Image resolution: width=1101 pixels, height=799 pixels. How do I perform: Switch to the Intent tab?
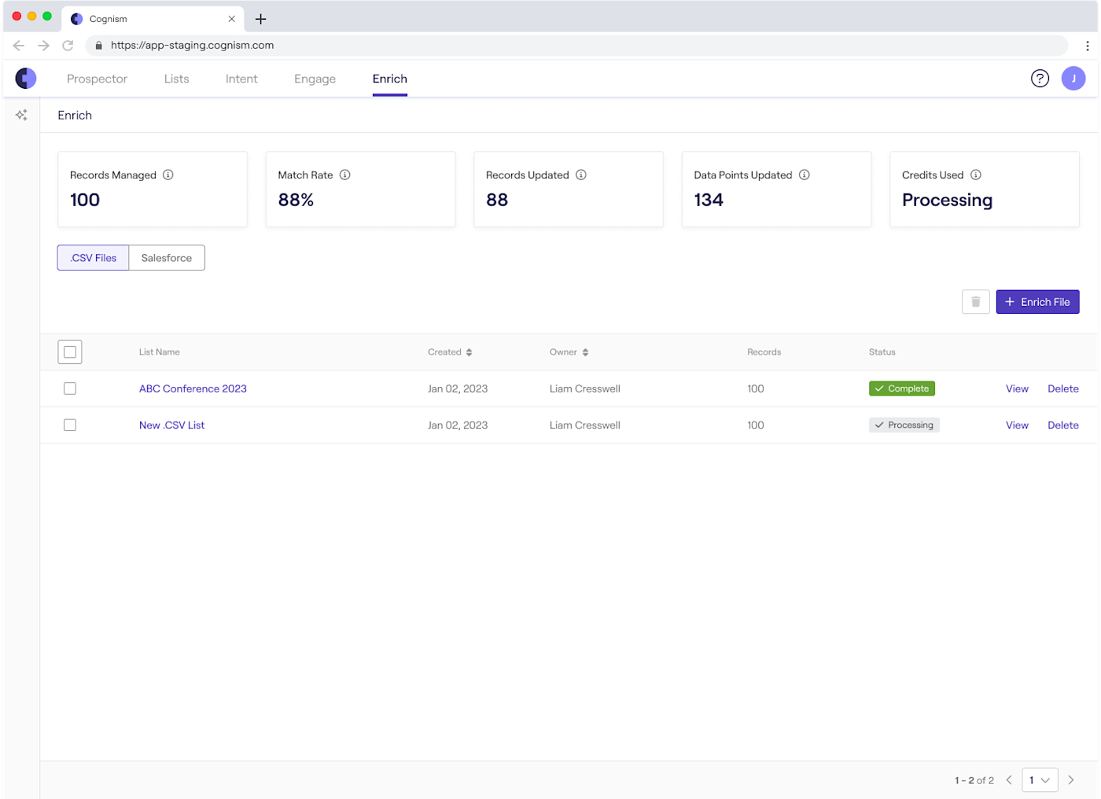click(241, 79)
